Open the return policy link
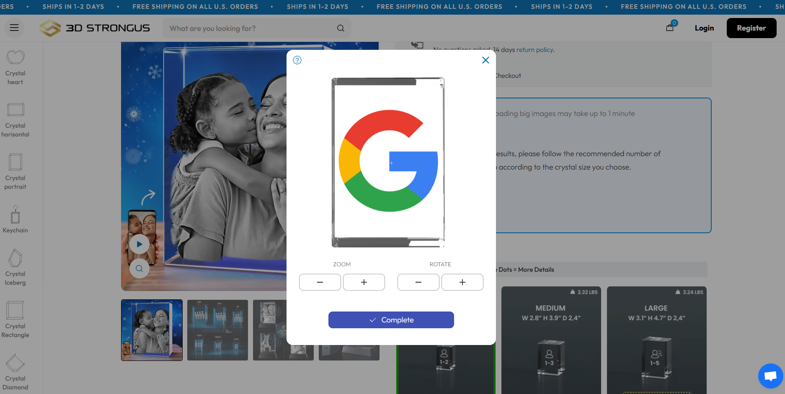The height and width of the screenshot is (394, 785). click(x=535, y=49)
